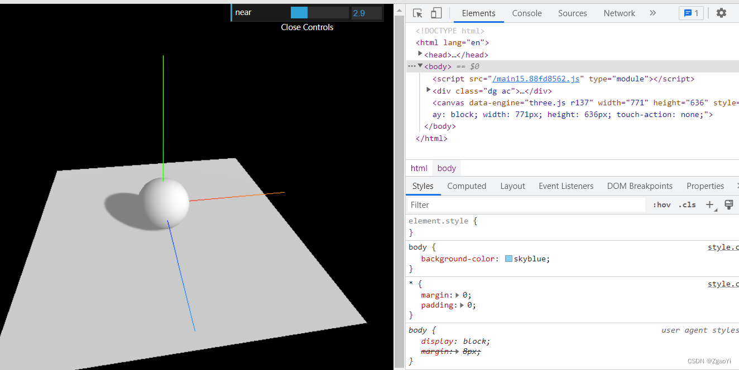Expand the padding shorthand in * rule
Screen dimensions: 739x370
[462, 305]
